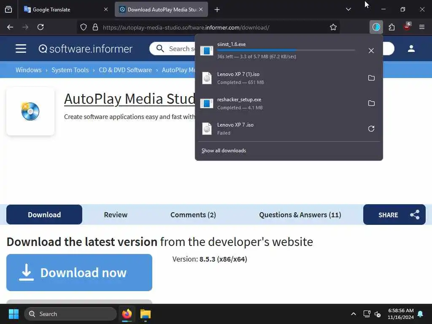Open the muted volume tray icon
Viewport: 432px width, 324px height.
(378, 314)
